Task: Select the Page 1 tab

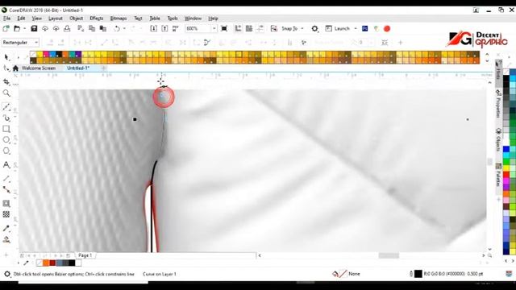Action: [x=85, y=255]
